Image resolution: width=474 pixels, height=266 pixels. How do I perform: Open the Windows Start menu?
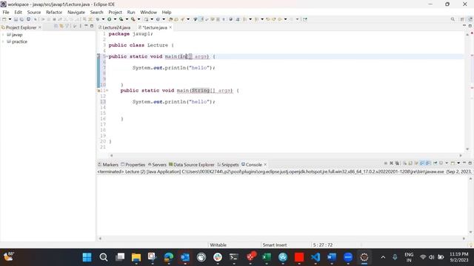coord(87,257)
